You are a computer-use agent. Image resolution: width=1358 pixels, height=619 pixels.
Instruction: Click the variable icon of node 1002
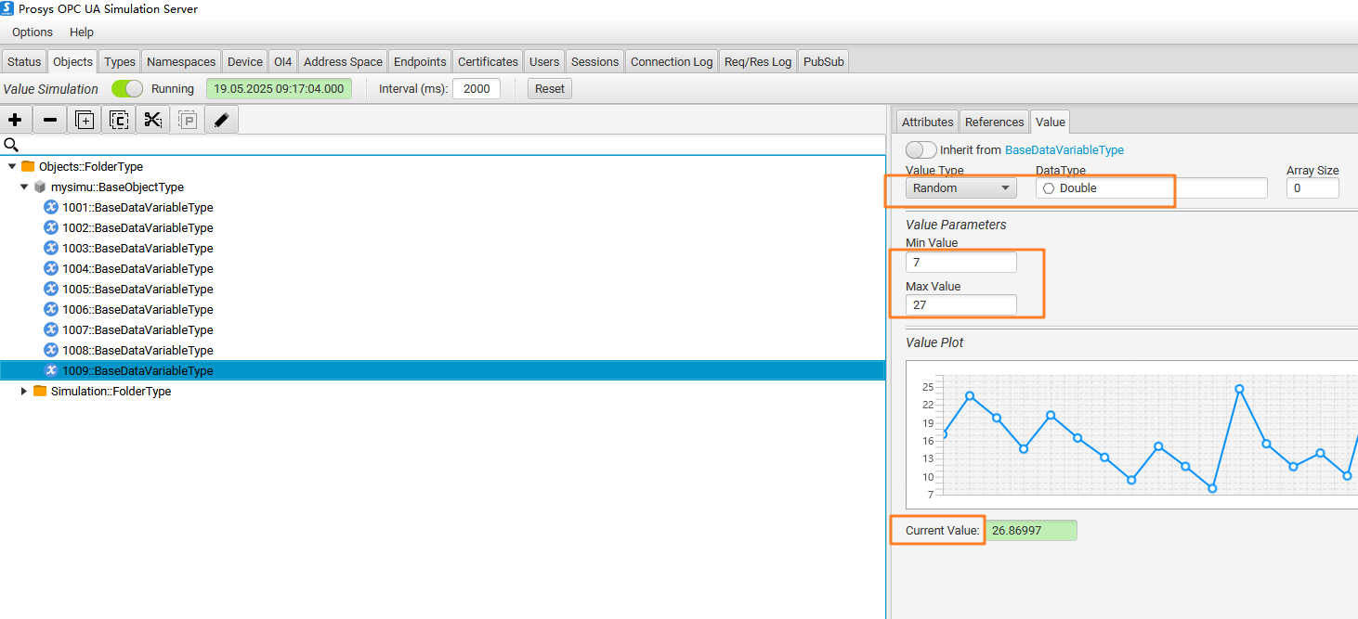coord(51,227)
